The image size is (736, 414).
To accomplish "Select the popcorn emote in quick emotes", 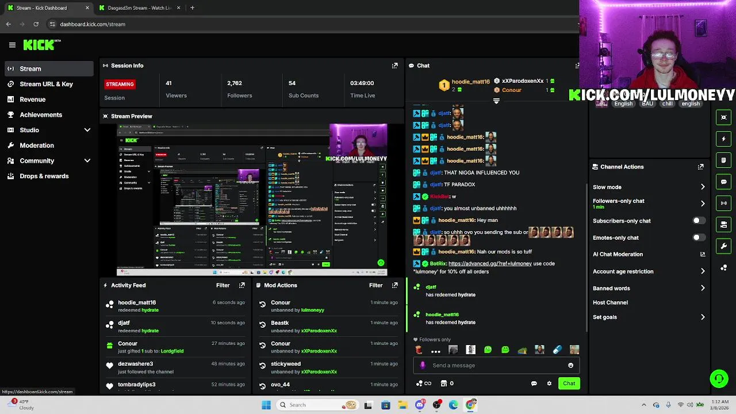I will 419,350.
